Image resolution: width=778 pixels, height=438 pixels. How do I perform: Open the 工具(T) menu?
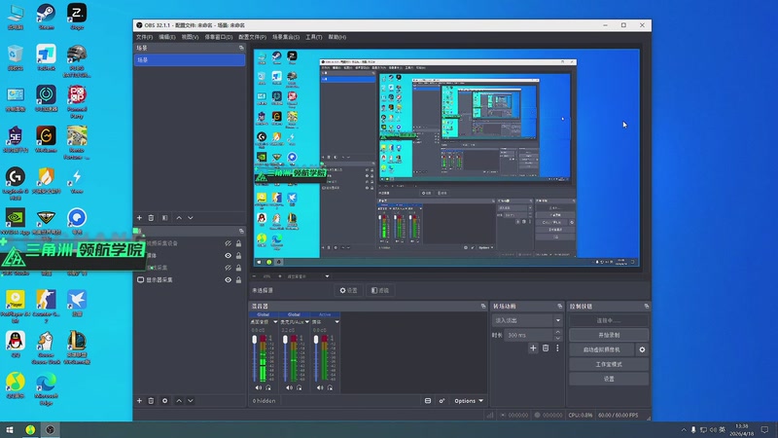pyautogui.click(x=313, y=37)
